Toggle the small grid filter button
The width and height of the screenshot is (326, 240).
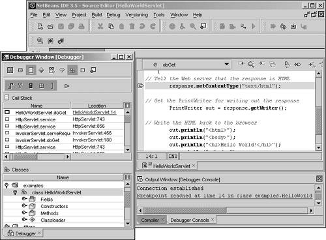tap(41, 86)
